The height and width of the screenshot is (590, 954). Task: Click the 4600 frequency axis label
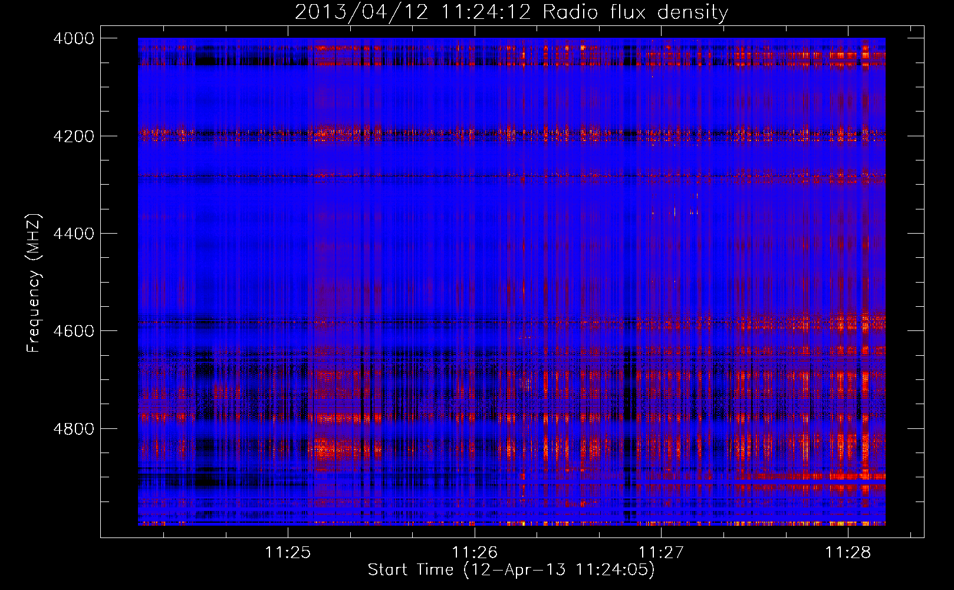pos(74,331)
